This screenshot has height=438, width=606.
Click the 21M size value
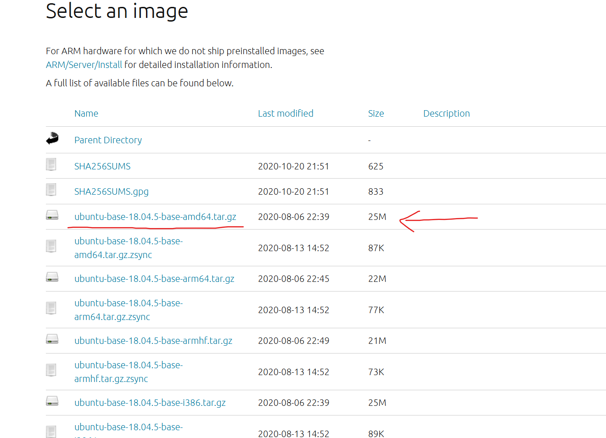click(377, 341)
